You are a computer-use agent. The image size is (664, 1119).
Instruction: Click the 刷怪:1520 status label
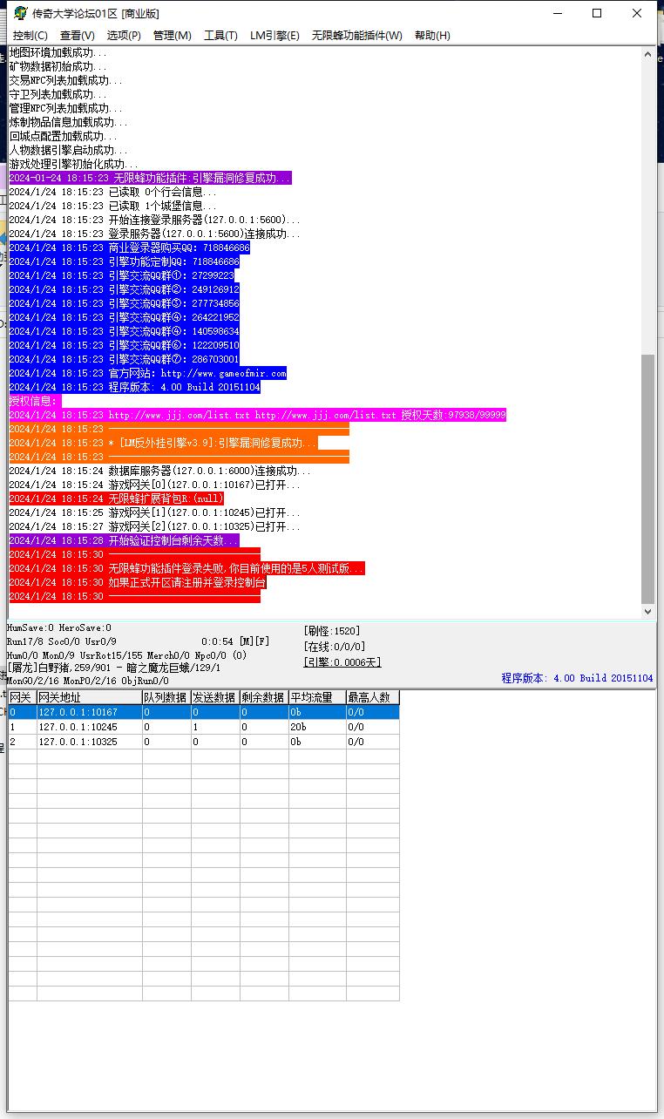pos(332,631)
